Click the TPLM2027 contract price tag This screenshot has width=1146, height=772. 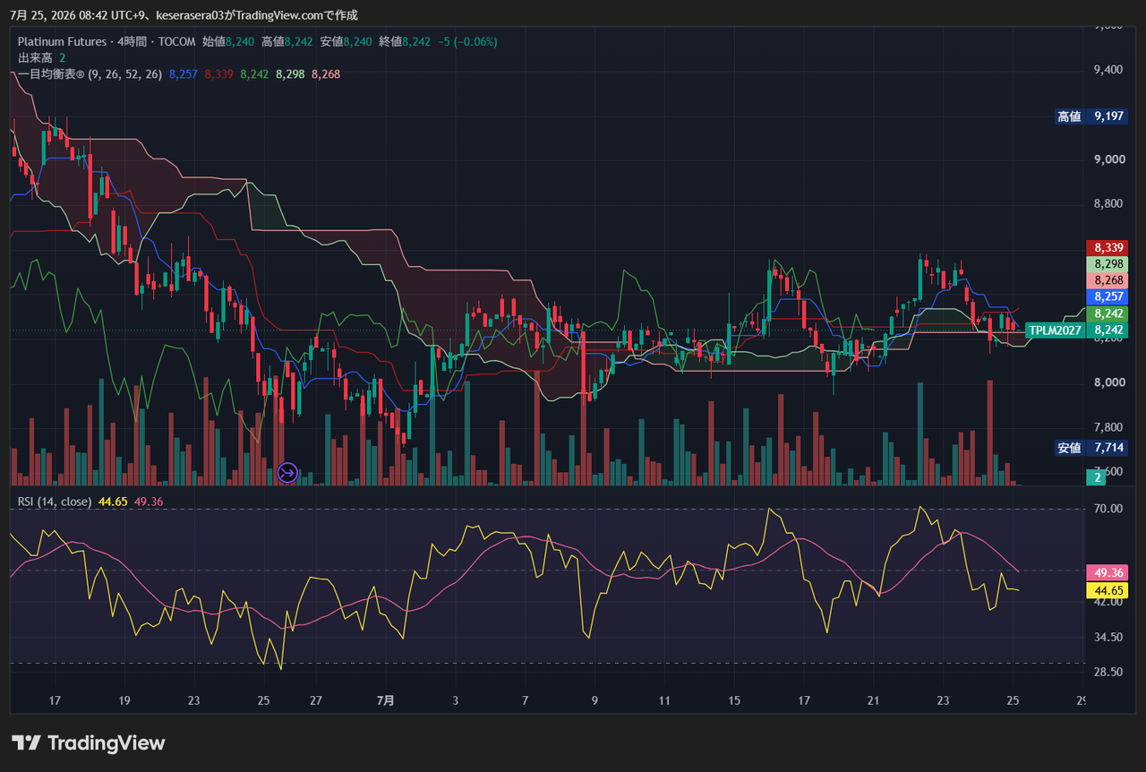coord(1056,330)
